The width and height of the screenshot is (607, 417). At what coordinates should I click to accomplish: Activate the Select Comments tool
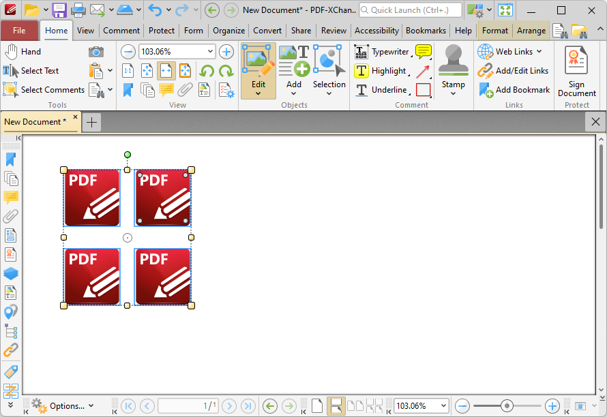point(44,90)
